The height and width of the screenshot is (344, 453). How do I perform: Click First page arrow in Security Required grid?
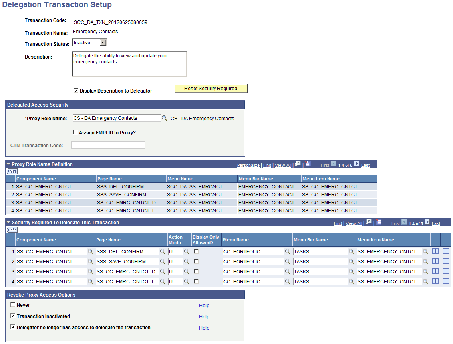404,223
